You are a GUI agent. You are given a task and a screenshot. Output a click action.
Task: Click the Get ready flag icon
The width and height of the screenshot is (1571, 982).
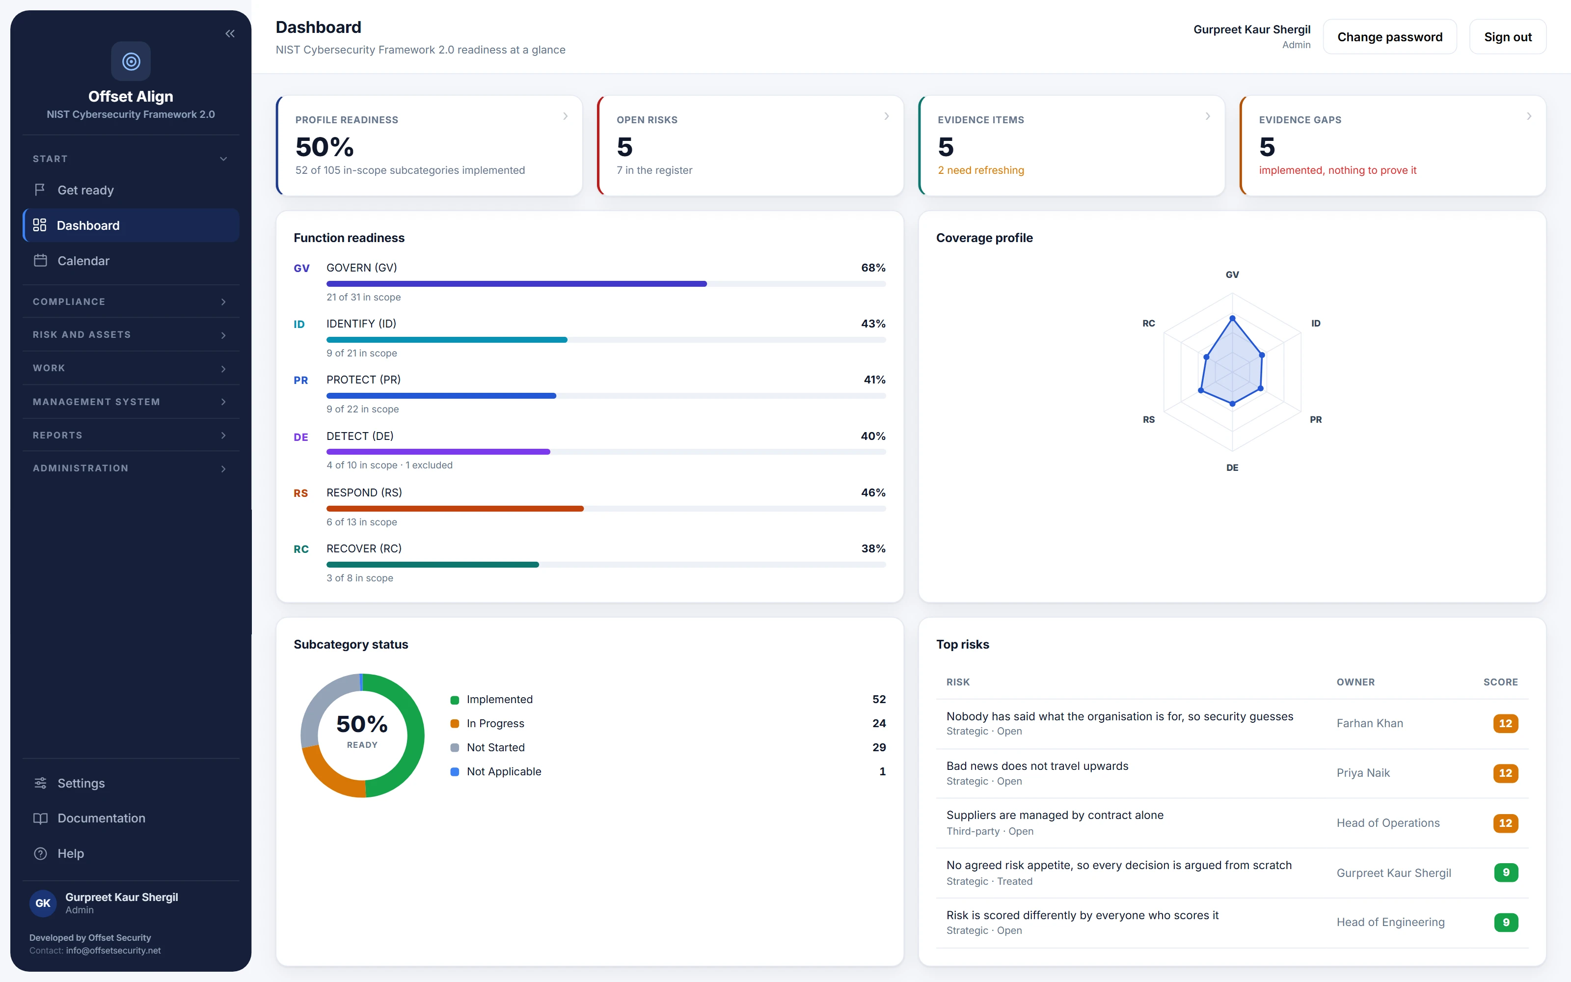click(40, 190)
